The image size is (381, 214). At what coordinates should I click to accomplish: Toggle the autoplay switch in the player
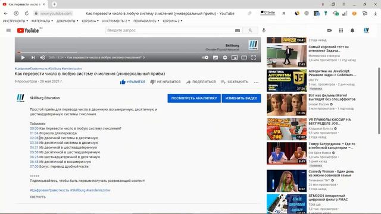click(x=205, y=58)
